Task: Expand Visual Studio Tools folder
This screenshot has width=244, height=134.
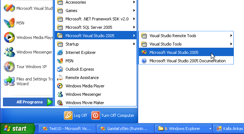Action: [x=186, y=44]
